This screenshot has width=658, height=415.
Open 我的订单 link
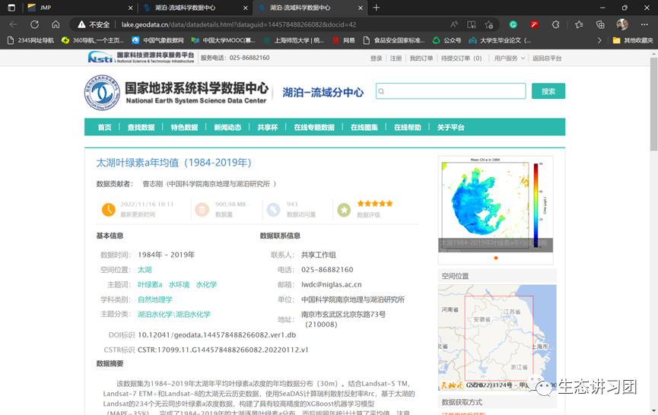tap(421, 59)
